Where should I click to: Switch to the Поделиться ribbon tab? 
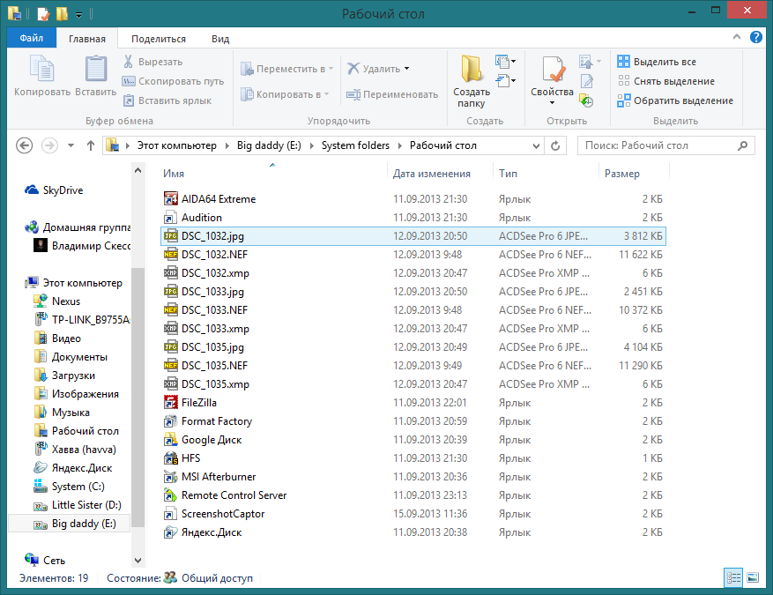159,39
